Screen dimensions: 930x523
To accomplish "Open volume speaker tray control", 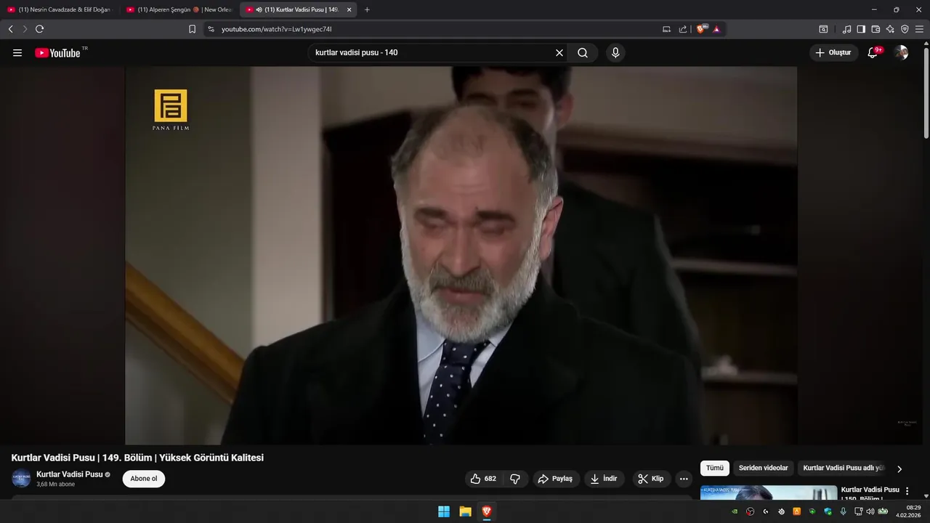I will pyautogui.click(x=870, y=511).
